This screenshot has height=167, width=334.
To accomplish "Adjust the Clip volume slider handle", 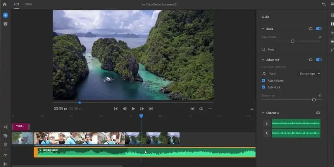I will (293, 41).
